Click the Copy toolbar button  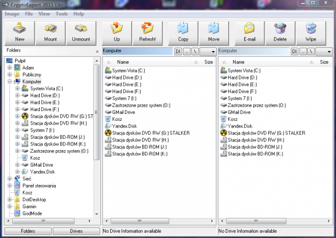[183, 34]
